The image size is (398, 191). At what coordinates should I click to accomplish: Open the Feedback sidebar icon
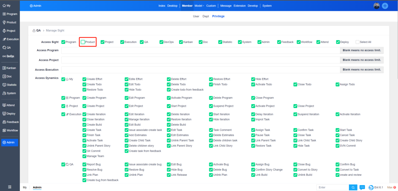pos(4,122)
